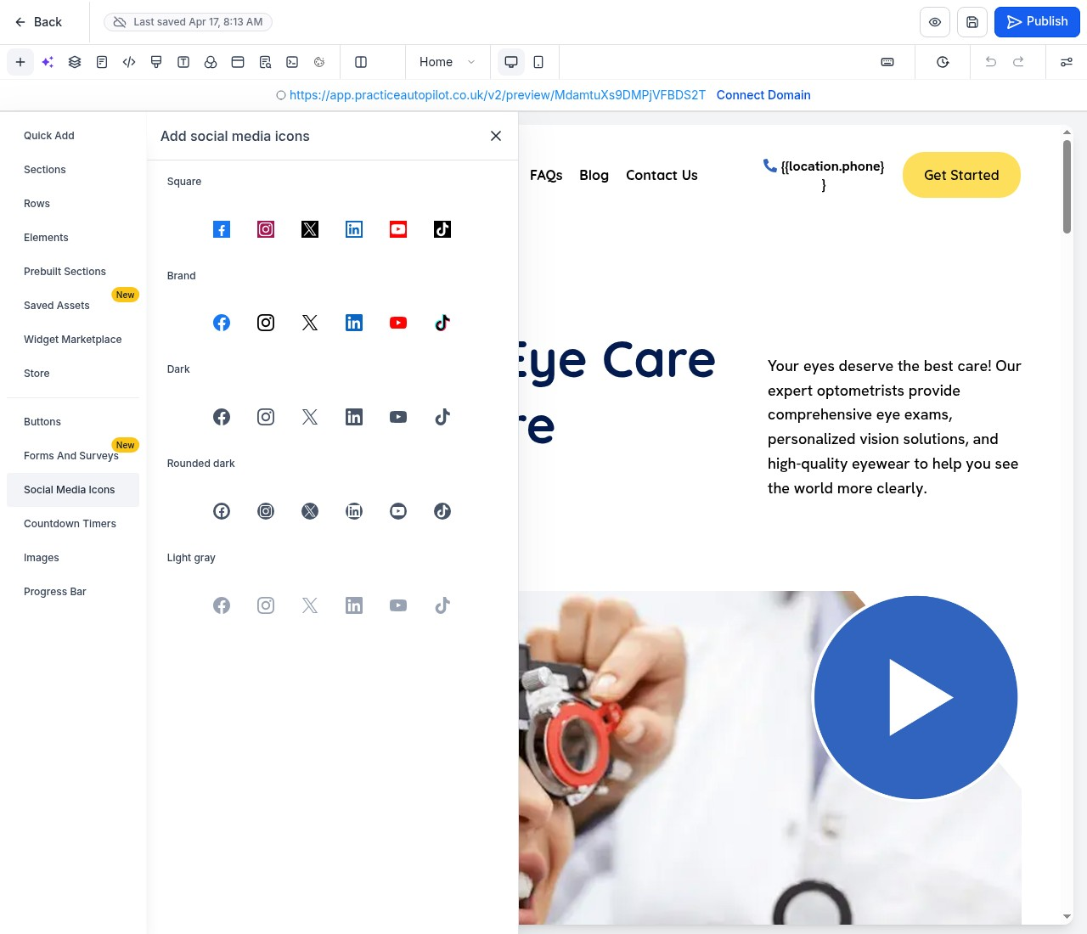Open the preview URL link
Screen dimensions: 1087x934
[x=498, y=95]
